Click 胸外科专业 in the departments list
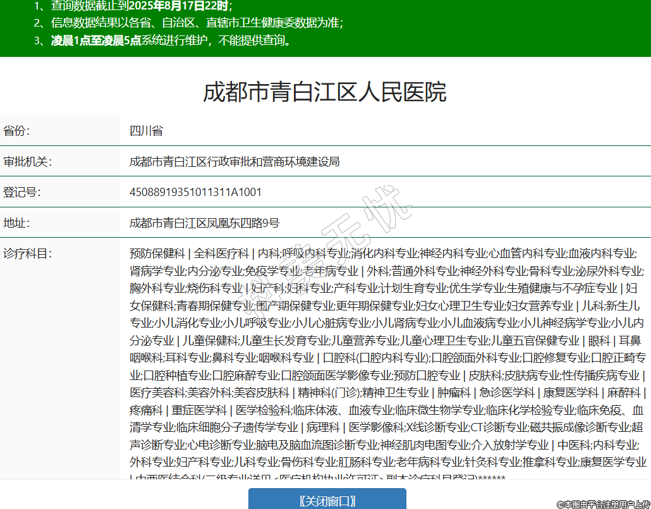Screen dimensions: 651x509 coord(157,288)
